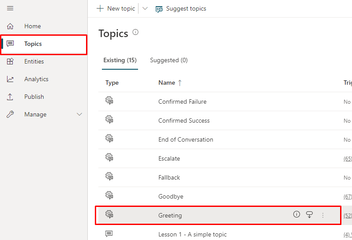Open the Escalate topic
Screen dimensions: 352x240
click(169, 158)
